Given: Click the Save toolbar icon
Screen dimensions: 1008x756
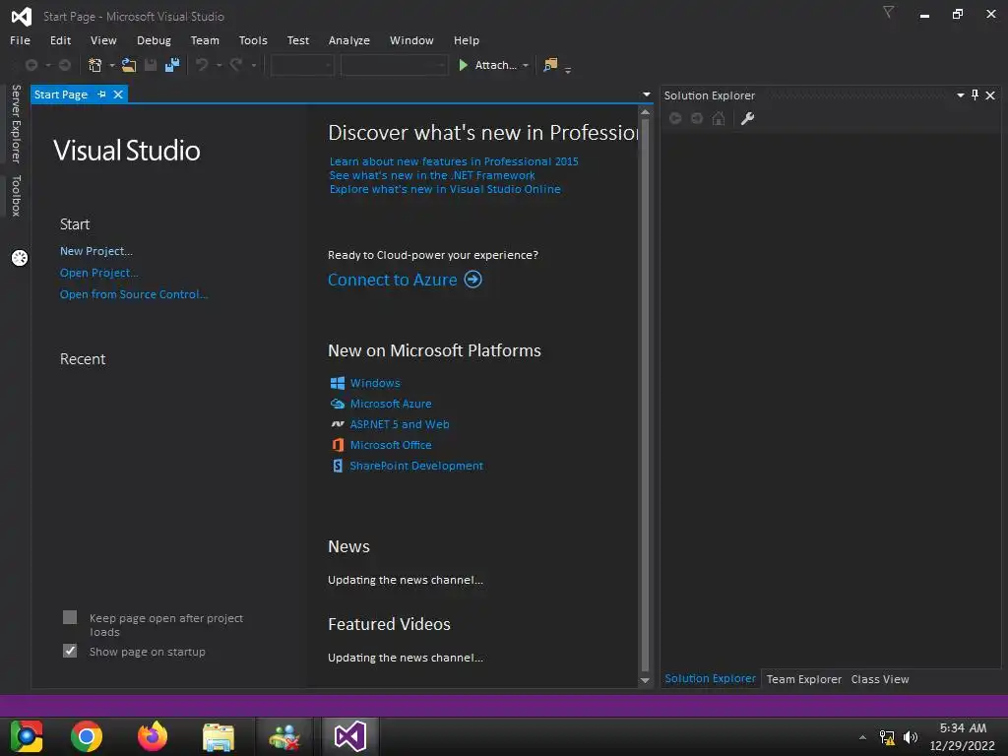Looking at the screenshot, I should [x=151, y=65].
